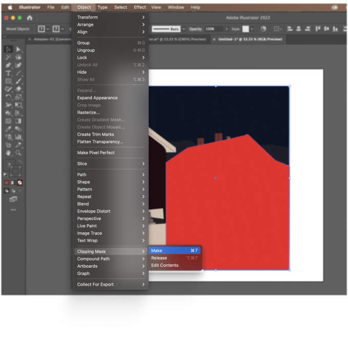Select the Direct Selection tool
Viewport: 348px width, 345px height.
(x=18, y=49)
